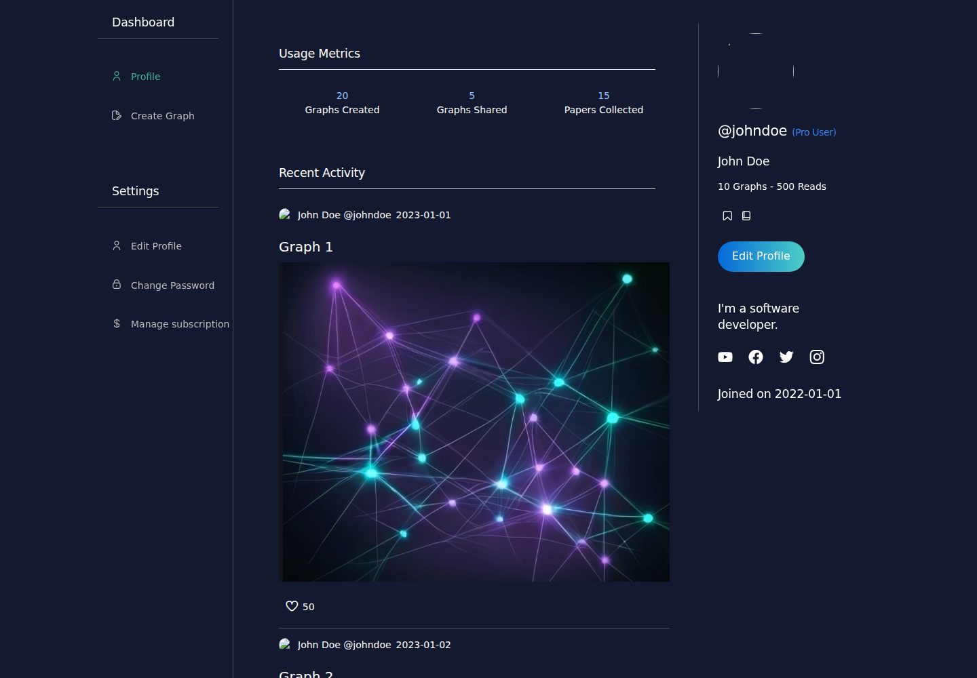The image size is (977, 678).
Task: Click the Settings heading in sidebar
Action: point(135,191)
